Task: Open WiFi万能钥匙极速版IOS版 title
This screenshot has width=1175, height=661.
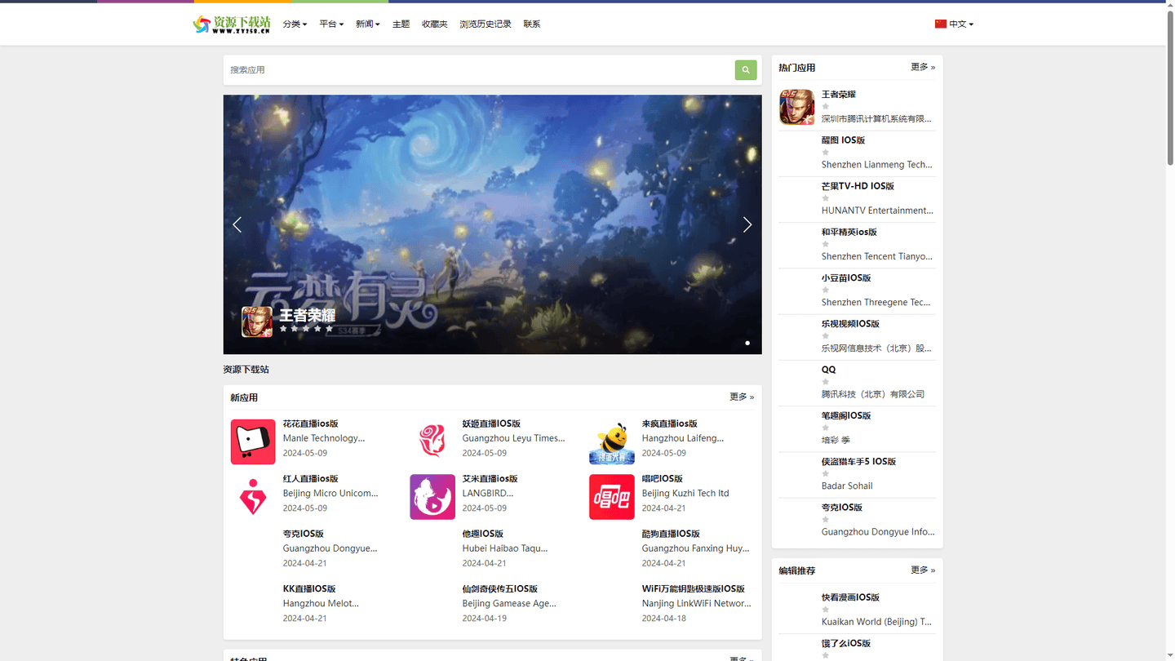Action: (x=694, y=589)
